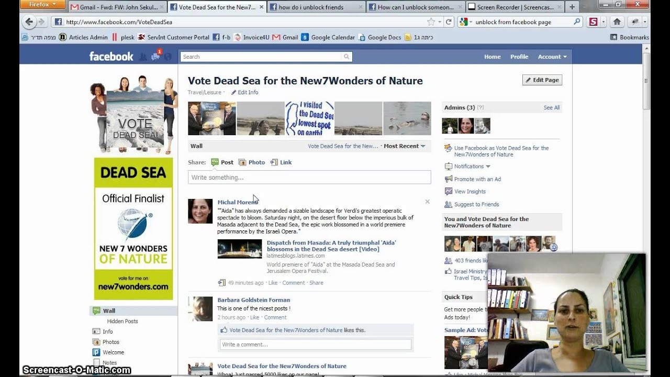Open the 'I visited the Dead Sea' photo thumbnail
Viewport: 670px width, 377px height.
[309, 118]
